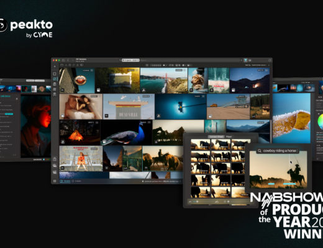The image size is (323, 248).
Task: Select the canyon at dusk thumbnail
Action: pyautogui.click(x=112, y=158)
